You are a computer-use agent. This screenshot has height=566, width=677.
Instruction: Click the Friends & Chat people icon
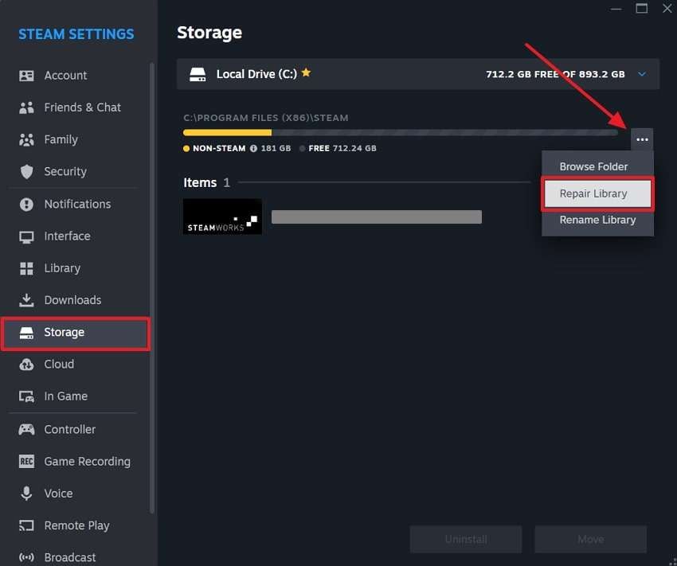pyautogui.click(x=26, y=107)
